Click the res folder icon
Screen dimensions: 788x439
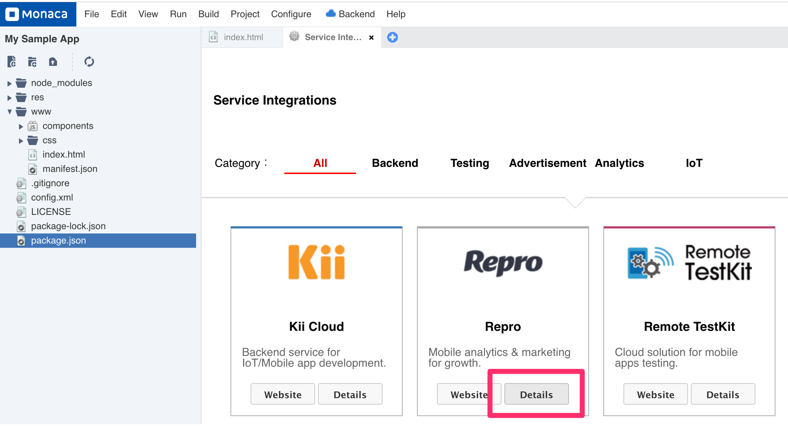[21, 97]
